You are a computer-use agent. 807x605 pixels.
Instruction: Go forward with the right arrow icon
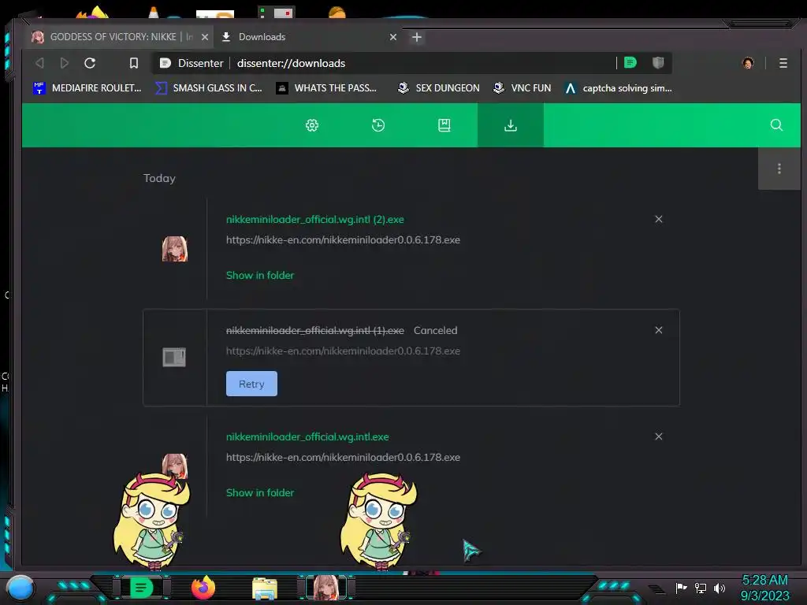pyautogui.click(x=65, y=63)
